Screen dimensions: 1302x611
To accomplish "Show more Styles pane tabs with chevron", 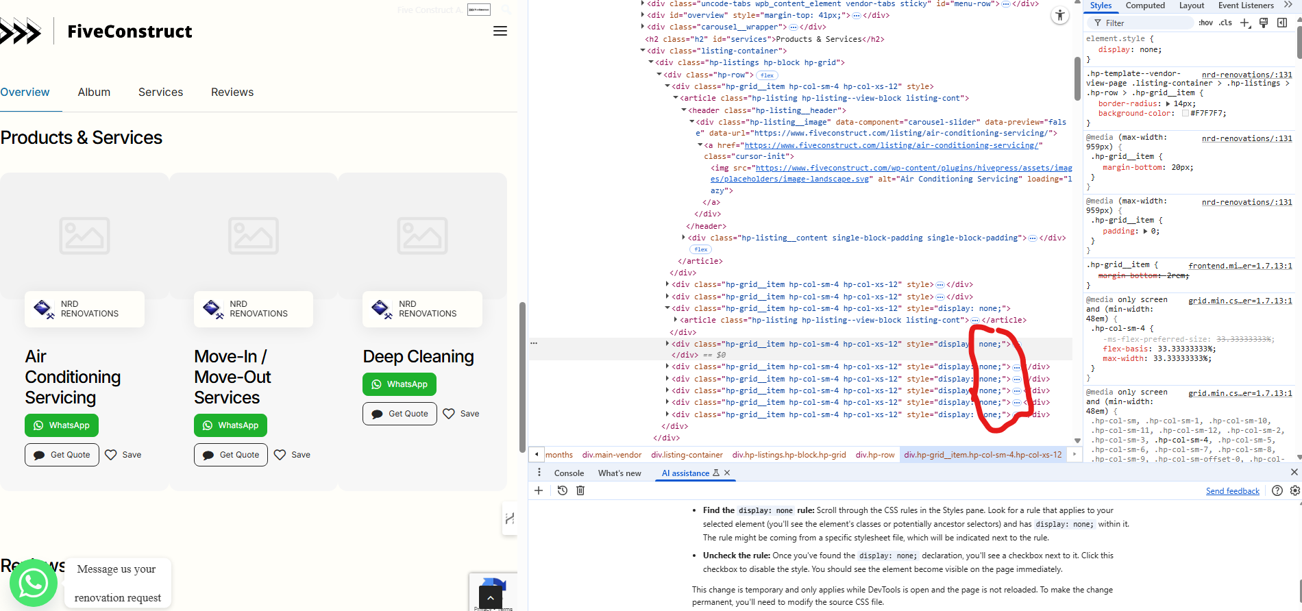I will [x=1288, y=5].
